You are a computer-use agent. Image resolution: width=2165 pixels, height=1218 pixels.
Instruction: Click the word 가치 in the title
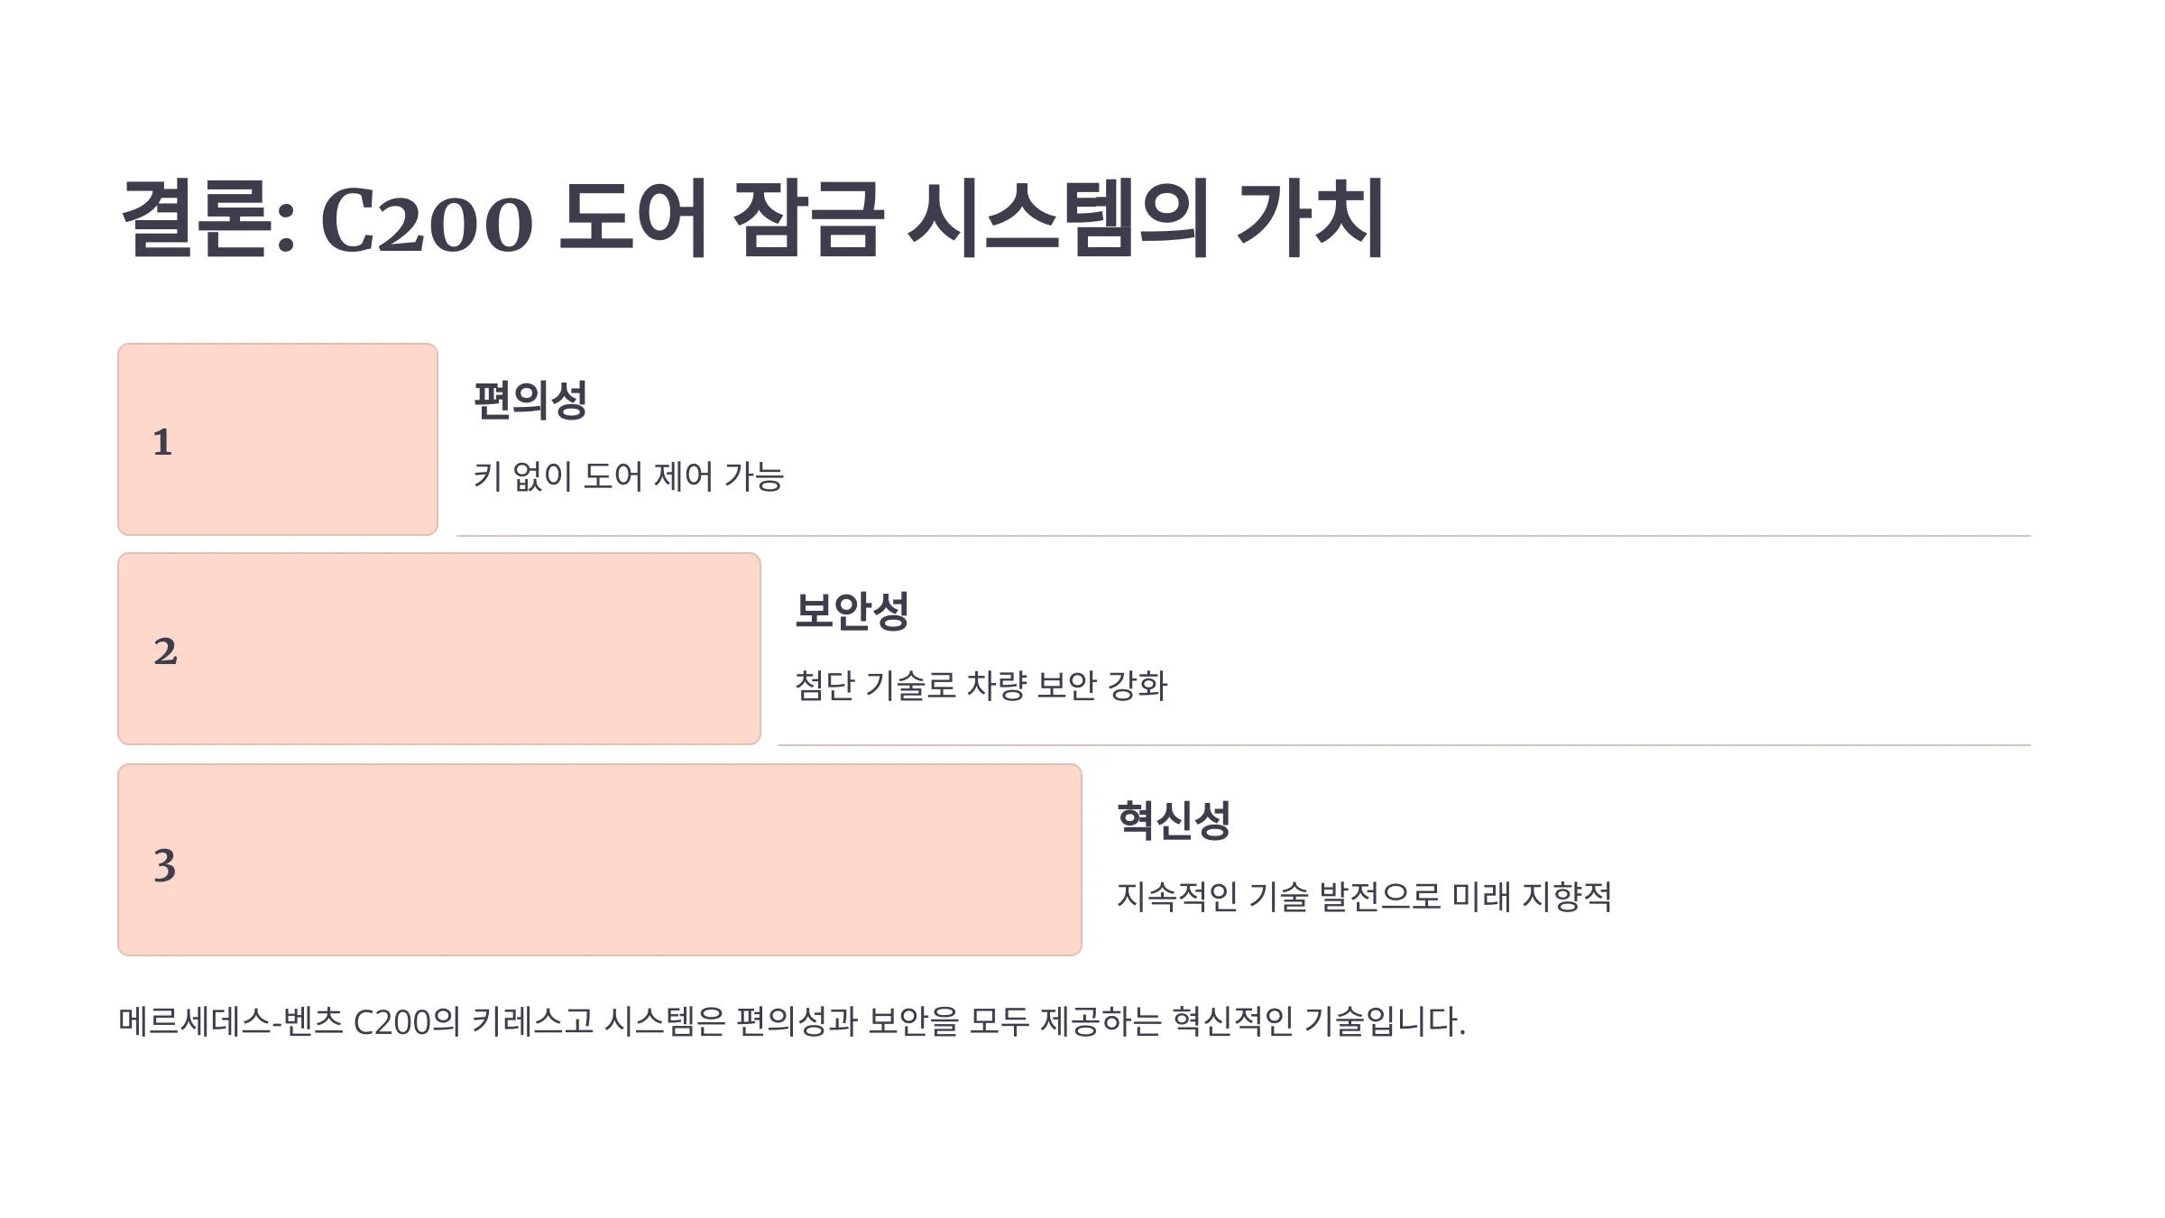pyautogui.click(x=1311, y=217)
